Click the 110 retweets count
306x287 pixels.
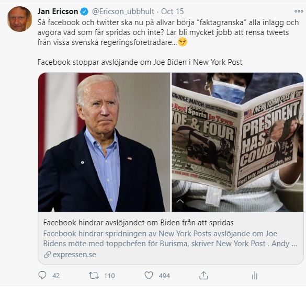pyautogui.click(x=109, y=275)
